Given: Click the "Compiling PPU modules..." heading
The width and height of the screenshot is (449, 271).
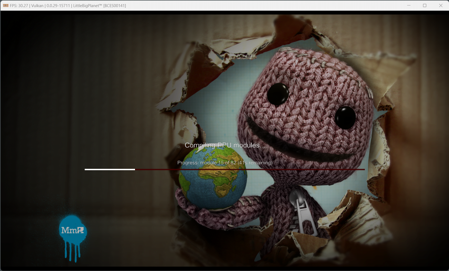Looking at the screenshot, I should [225, 145].
